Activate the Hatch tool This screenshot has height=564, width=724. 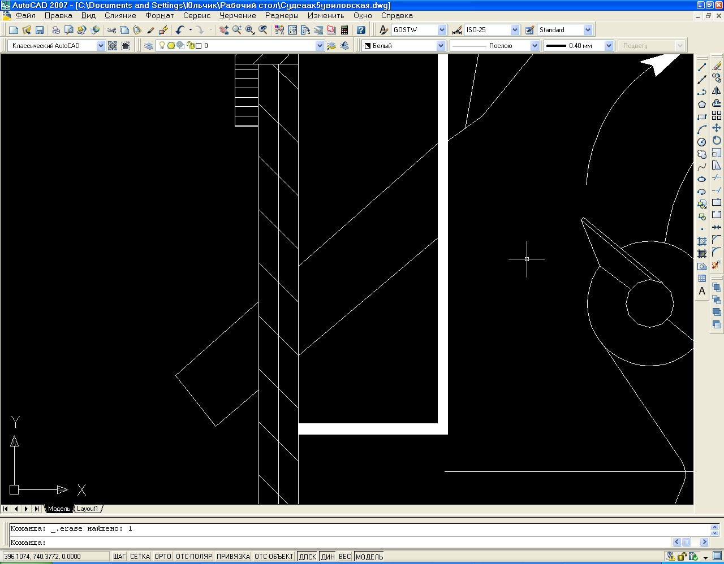pos(702,241)
